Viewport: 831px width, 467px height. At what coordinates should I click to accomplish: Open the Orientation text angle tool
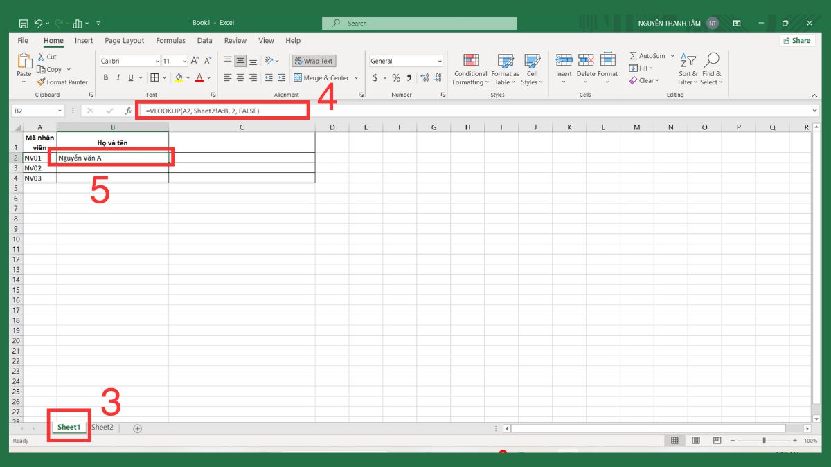(x=269, y=61)
